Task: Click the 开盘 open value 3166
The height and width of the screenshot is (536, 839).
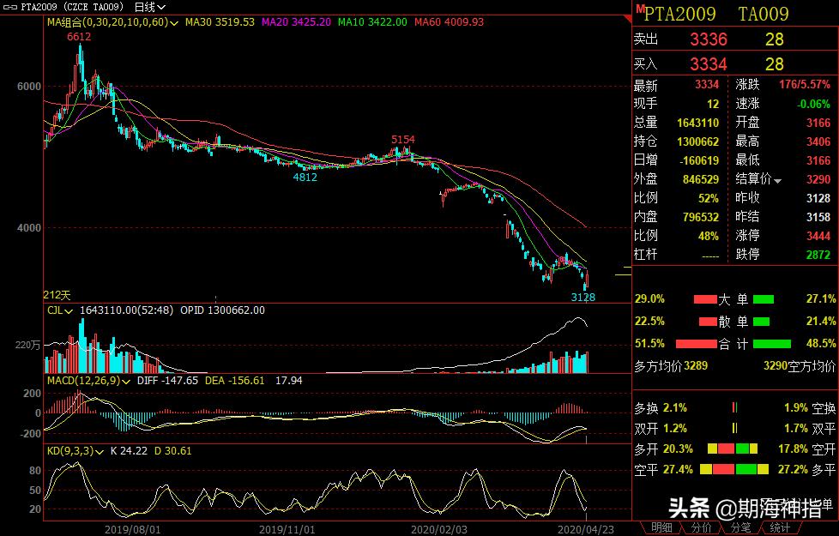Action: pyautogui.click(x=818, y=123)
